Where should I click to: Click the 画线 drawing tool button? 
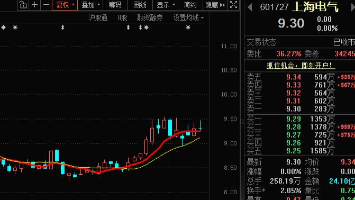[140, 5]
